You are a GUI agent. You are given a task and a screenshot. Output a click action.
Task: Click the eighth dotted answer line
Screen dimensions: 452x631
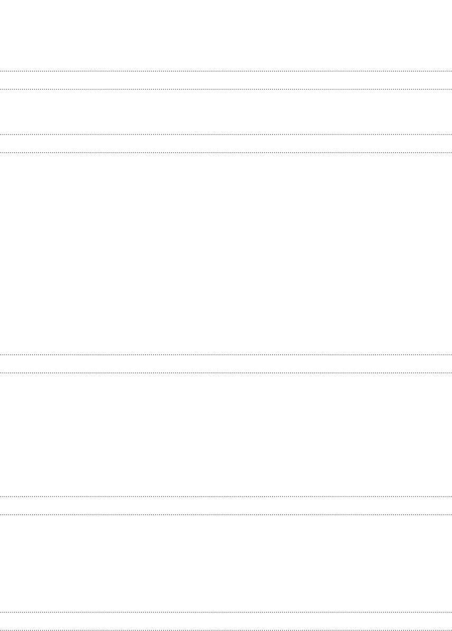[x=226, y=515]
